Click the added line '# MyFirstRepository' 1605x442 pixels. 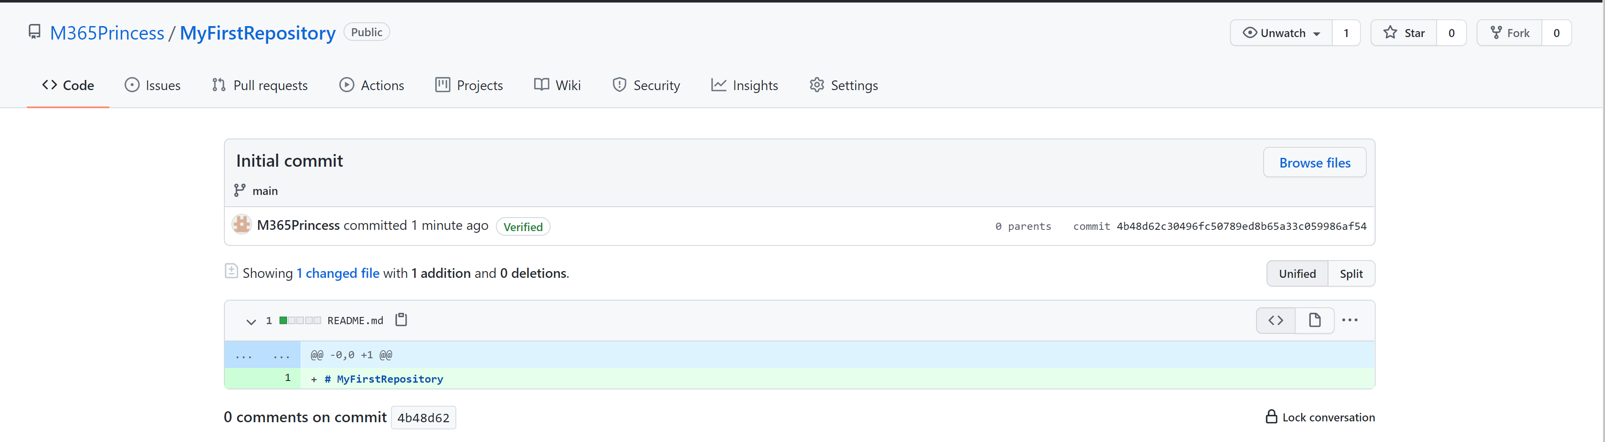click(383, 379)
